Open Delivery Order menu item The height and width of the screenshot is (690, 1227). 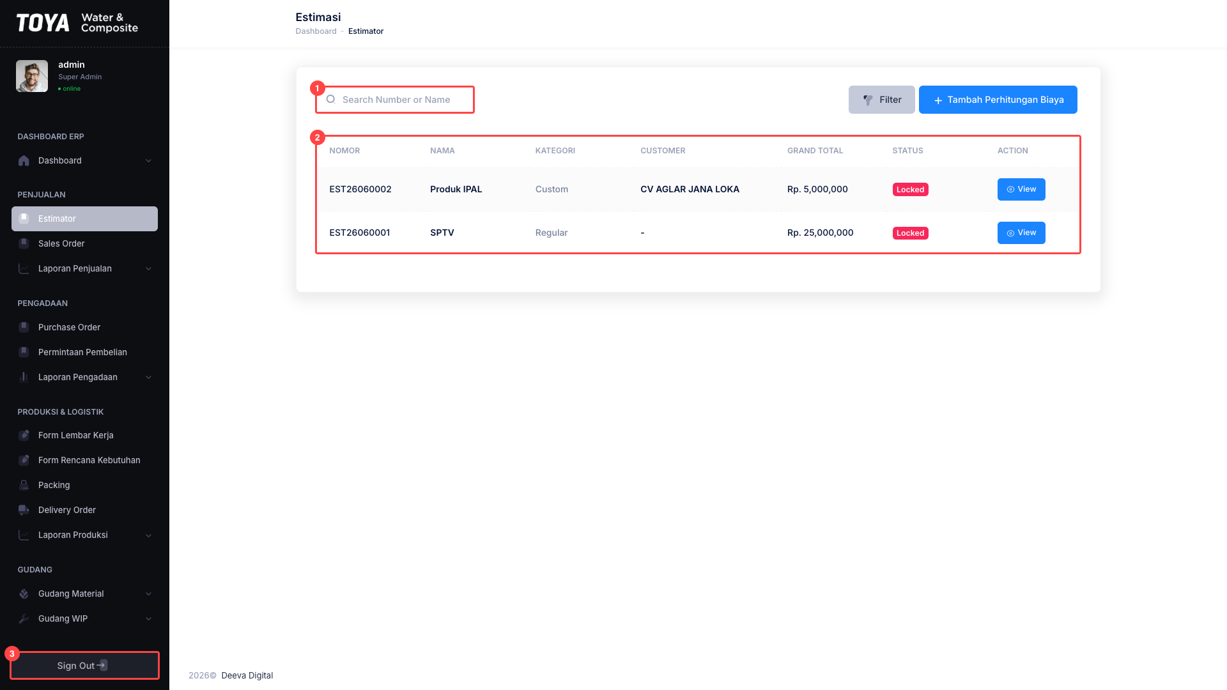84,510
